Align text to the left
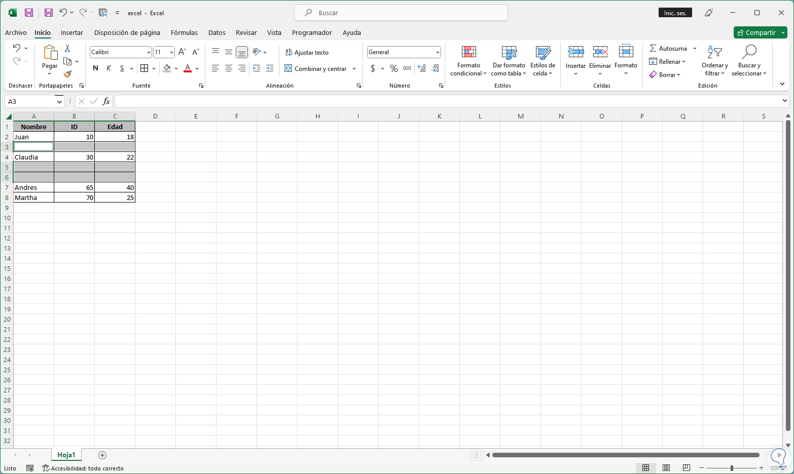This screenshot has height=474, width=794. (x=215, y=68)
